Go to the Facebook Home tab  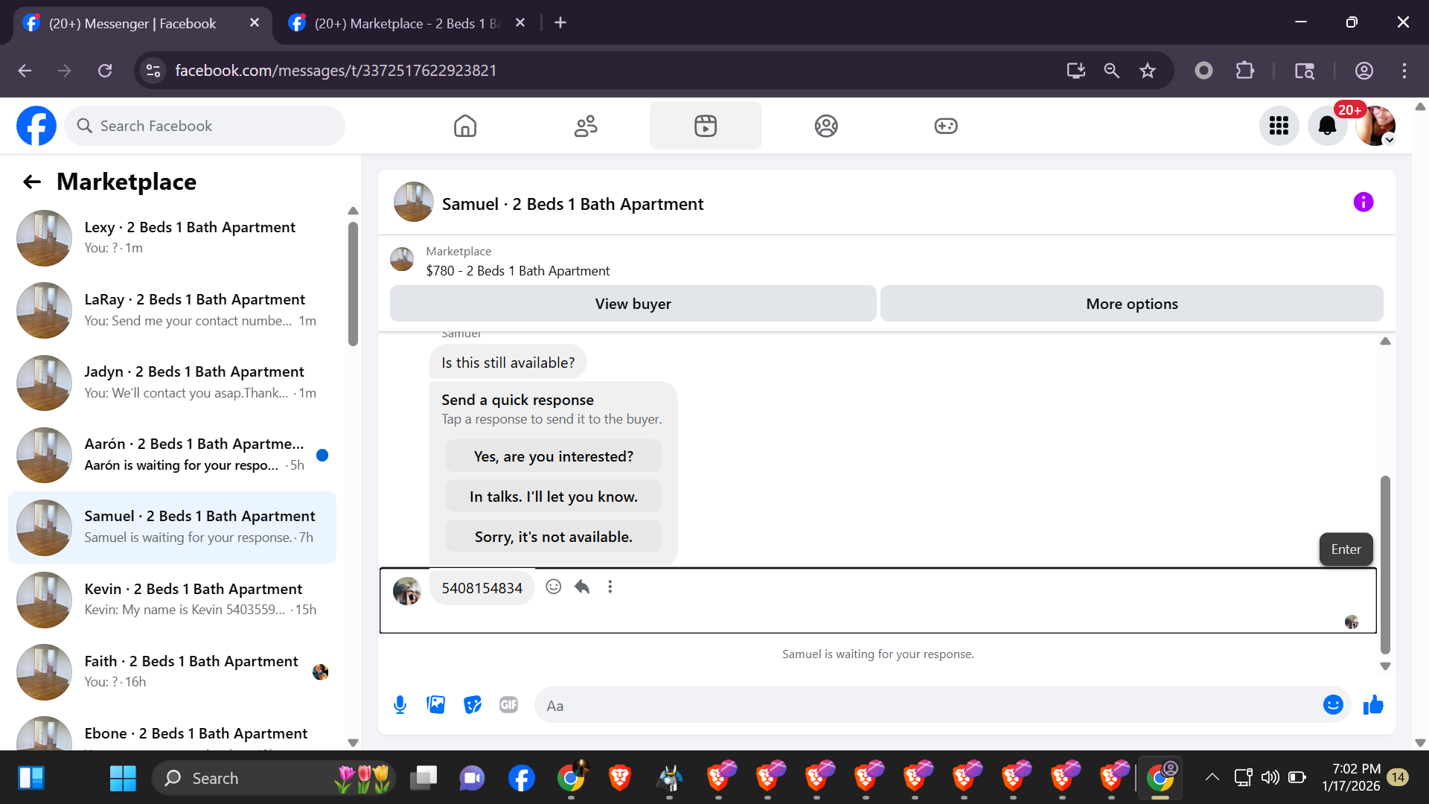[465, 126]
